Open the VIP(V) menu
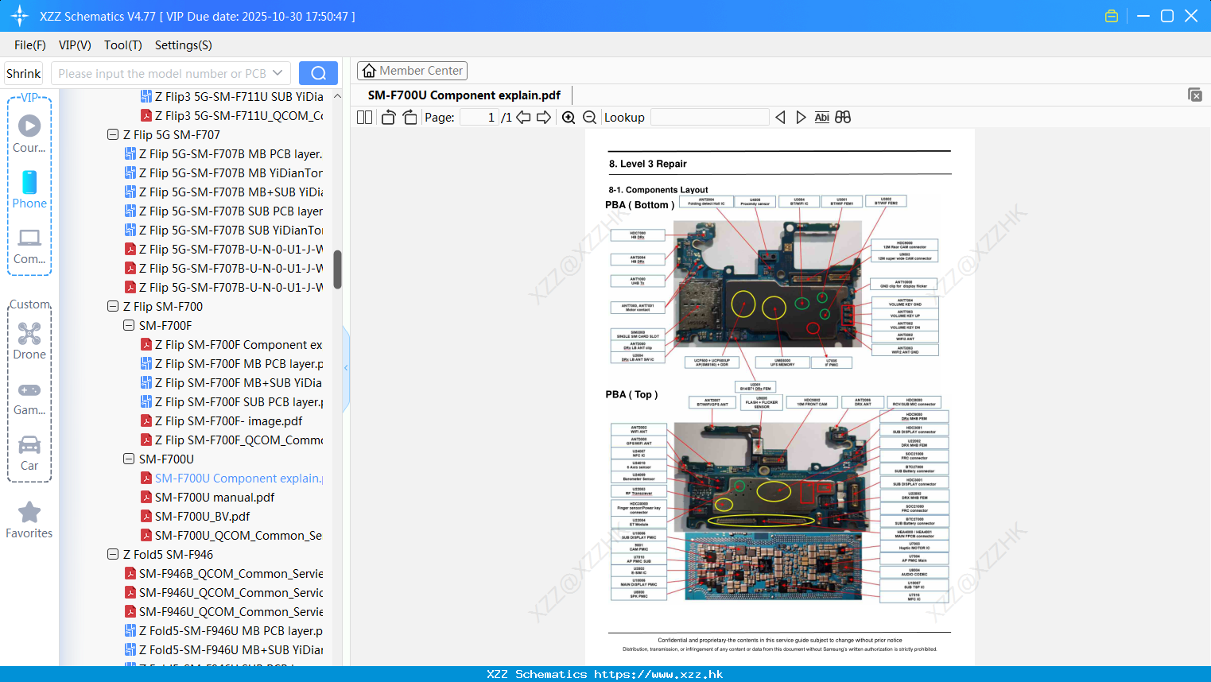 point(75,45)
